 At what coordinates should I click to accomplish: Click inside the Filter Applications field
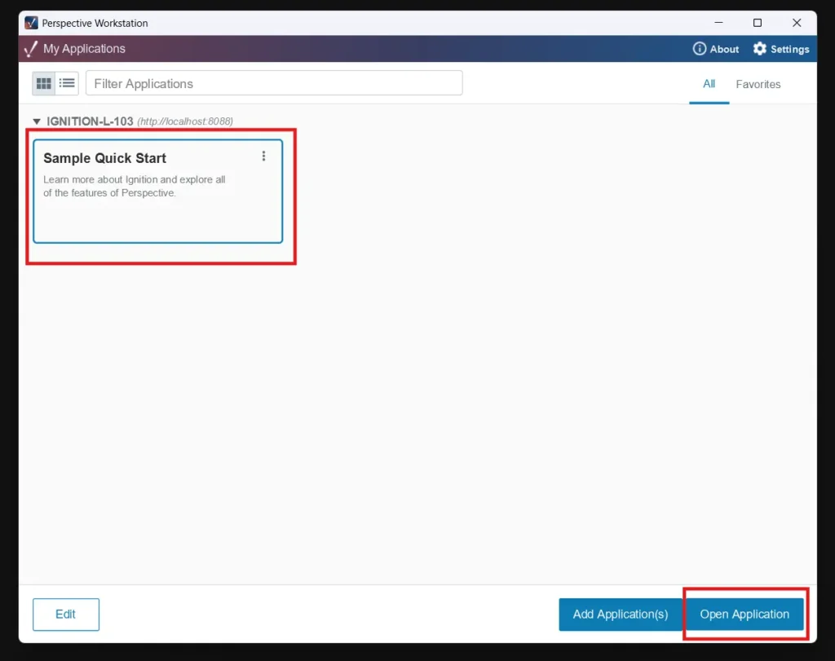pos(274,82)
